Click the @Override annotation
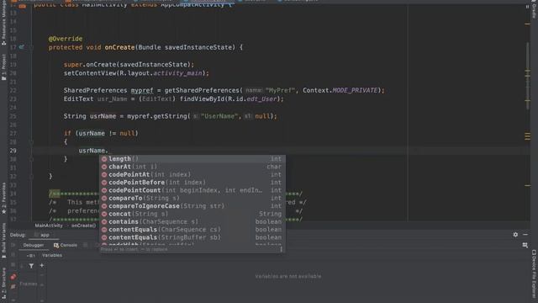538x303 pixels. tap(66, 39)
